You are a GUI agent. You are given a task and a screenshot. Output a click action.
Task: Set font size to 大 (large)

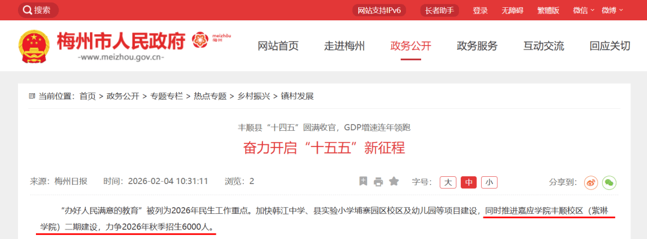point(448,182)
